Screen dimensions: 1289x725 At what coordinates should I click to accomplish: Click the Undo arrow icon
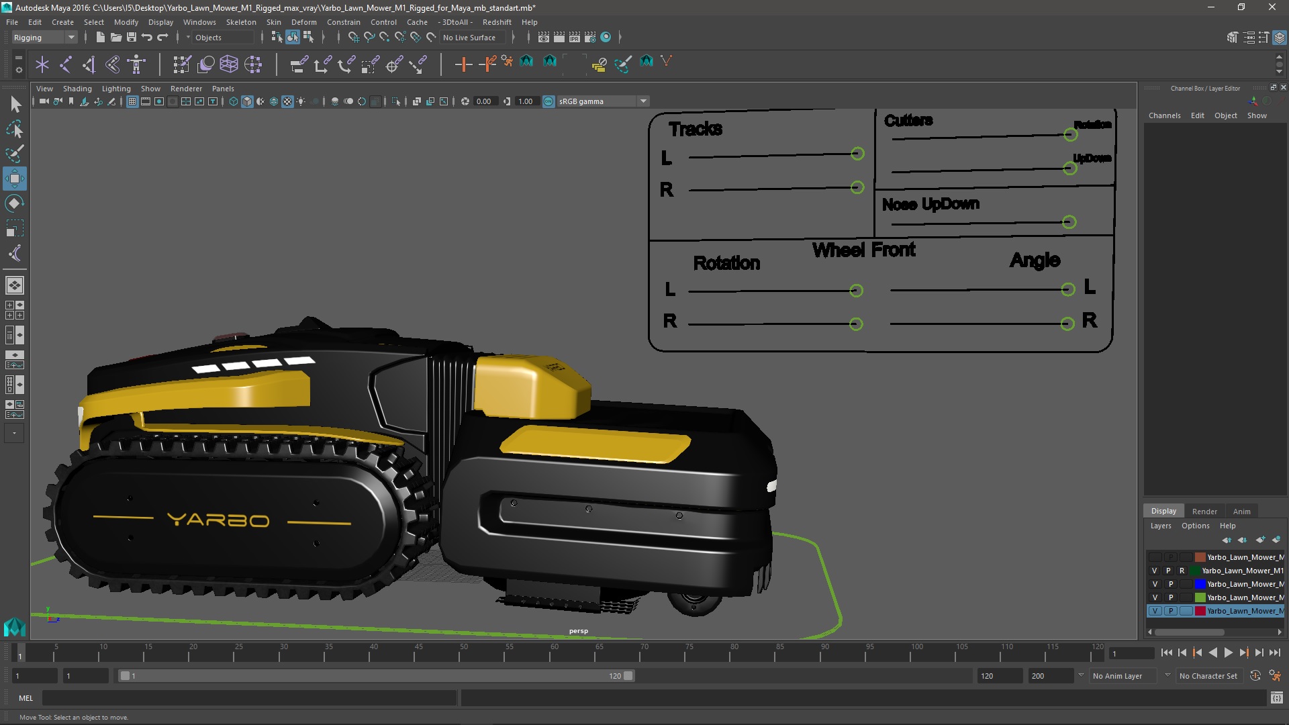click(x=146, y=38)
